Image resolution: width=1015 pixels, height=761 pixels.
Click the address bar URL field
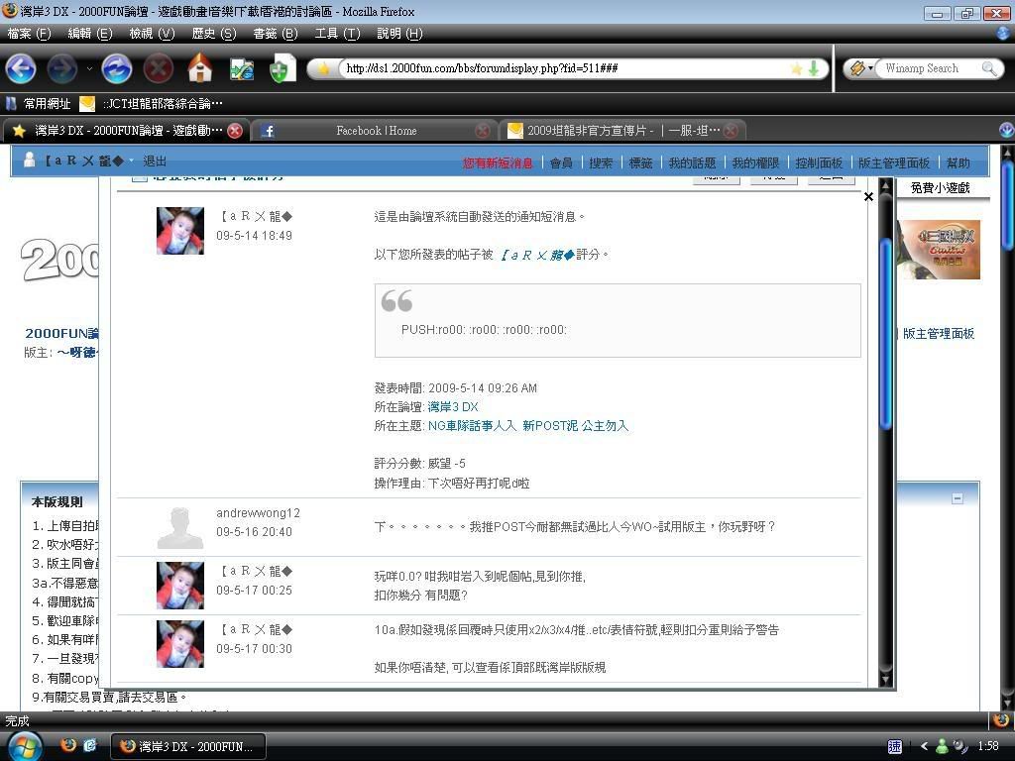pyautogui.click(x=555, y=68)
